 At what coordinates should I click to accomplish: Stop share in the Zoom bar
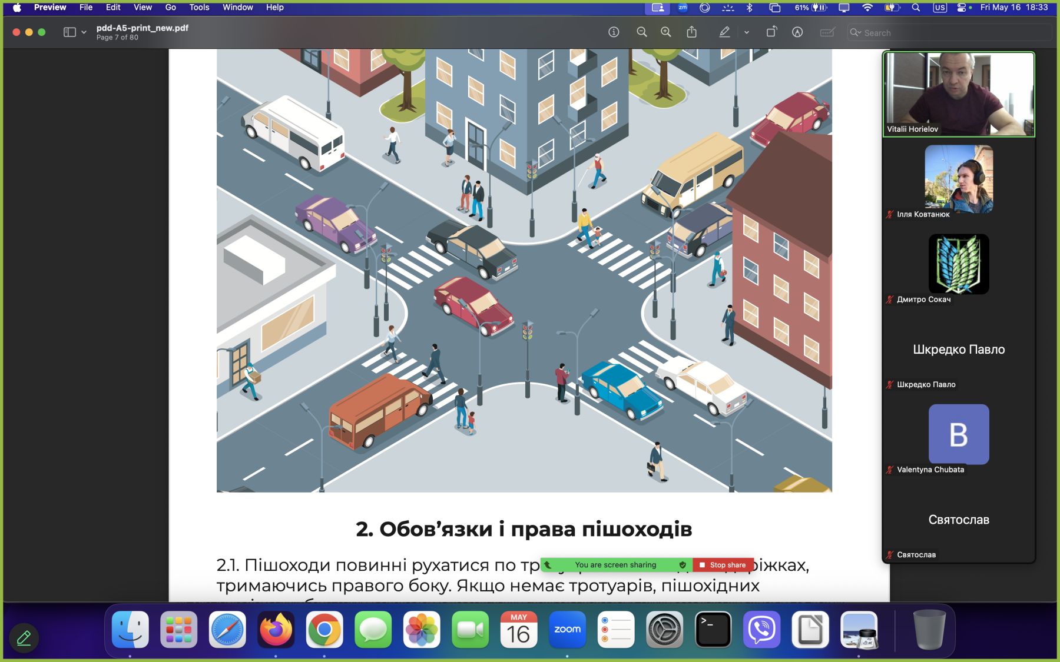coord(723,565)
